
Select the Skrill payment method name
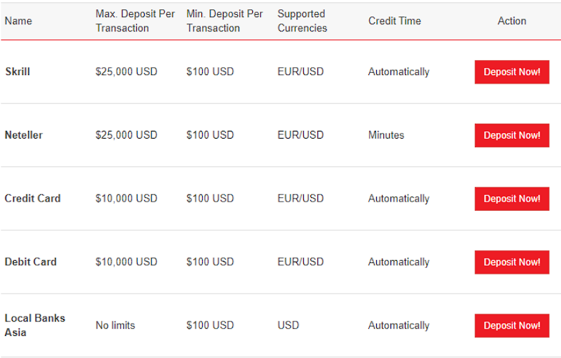[17, 71]
